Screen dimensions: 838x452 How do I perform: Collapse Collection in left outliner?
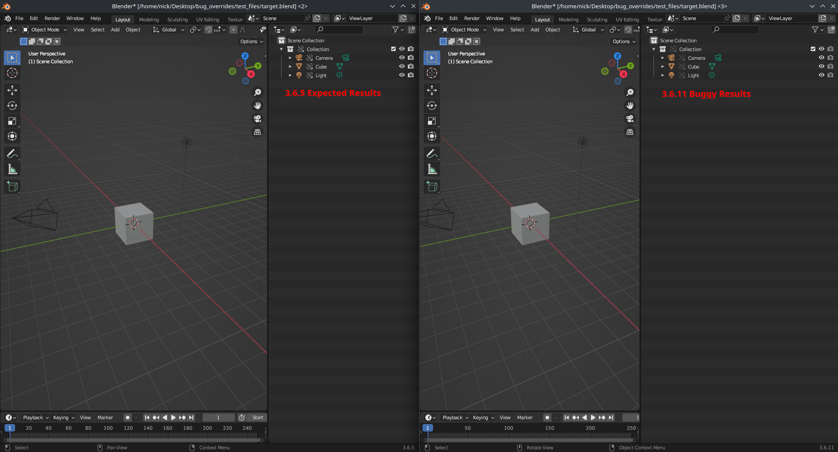282,49
